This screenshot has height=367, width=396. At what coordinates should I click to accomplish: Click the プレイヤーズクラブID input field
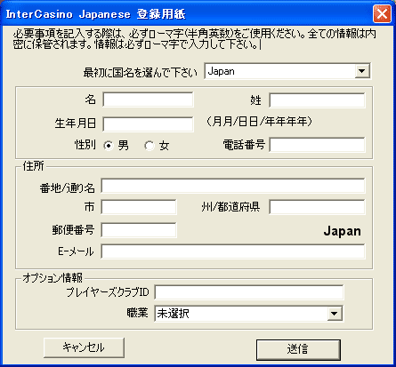point(249,292)
